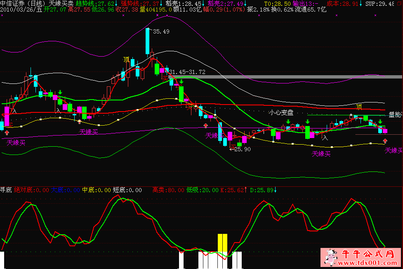Click the turnover amount 额11.03亿
The image size is (403, 269).
click(x=187, y=10)
